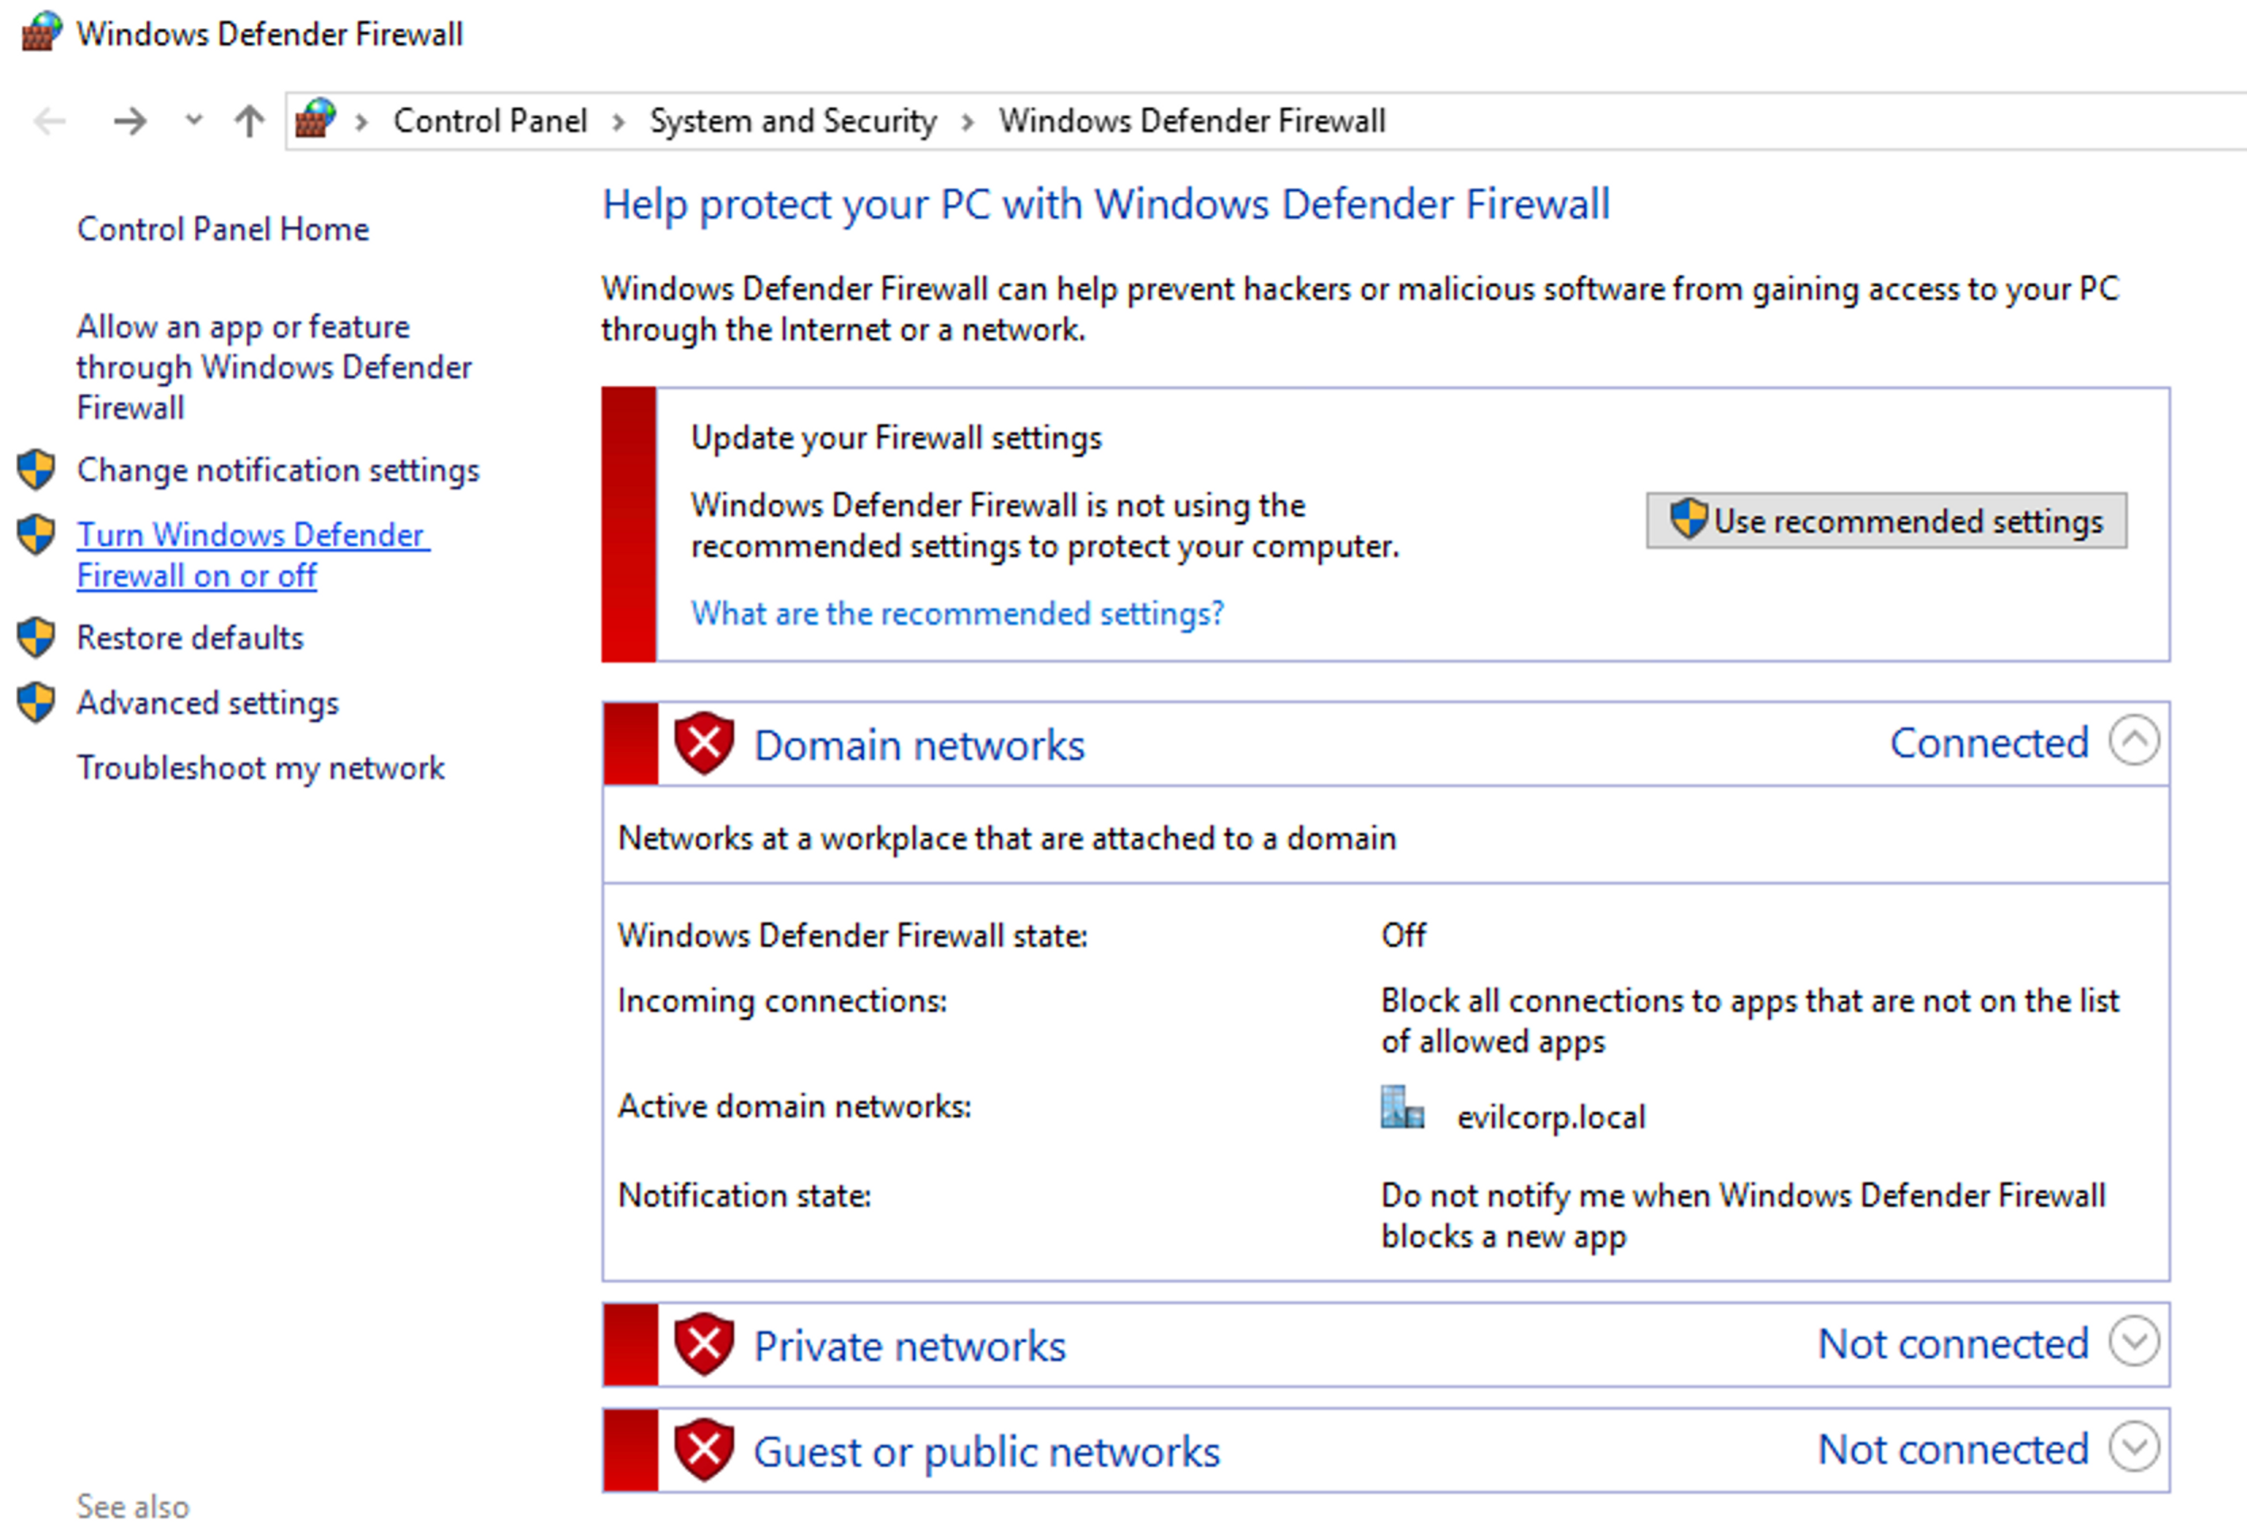Click the red shield beside Private networks
Viewport: 2247px width, 1522px height.
704,1344
